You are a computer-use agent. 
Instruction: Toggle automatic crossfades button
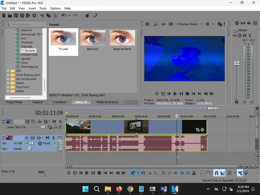[x=223, y=173]
